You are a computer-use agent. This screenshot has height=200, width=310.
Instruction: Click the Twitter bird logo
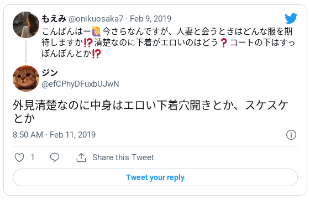tap(291, 18)
